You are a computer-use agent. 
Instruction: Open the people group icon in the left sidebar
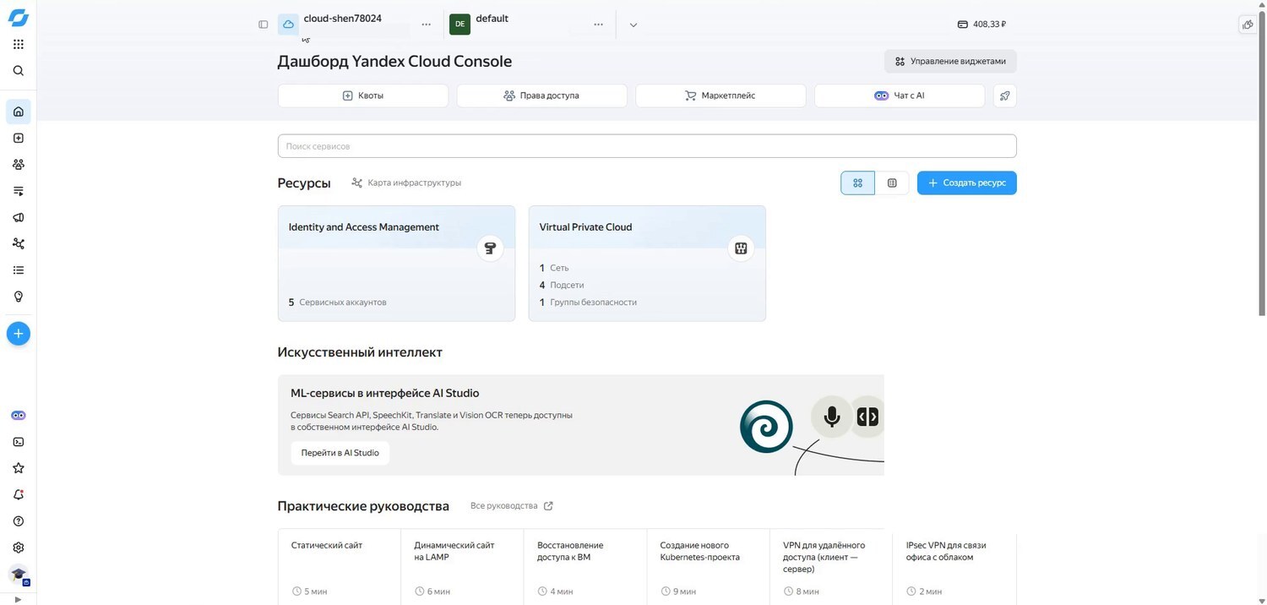[x=19, y=165]
